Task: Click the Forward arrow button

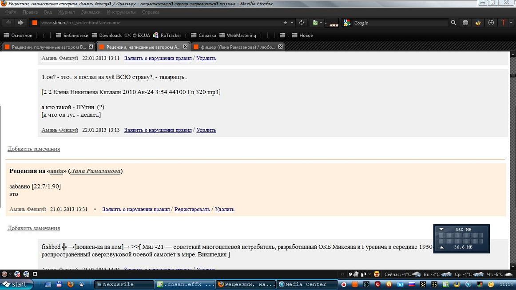Action: point(20,23)
